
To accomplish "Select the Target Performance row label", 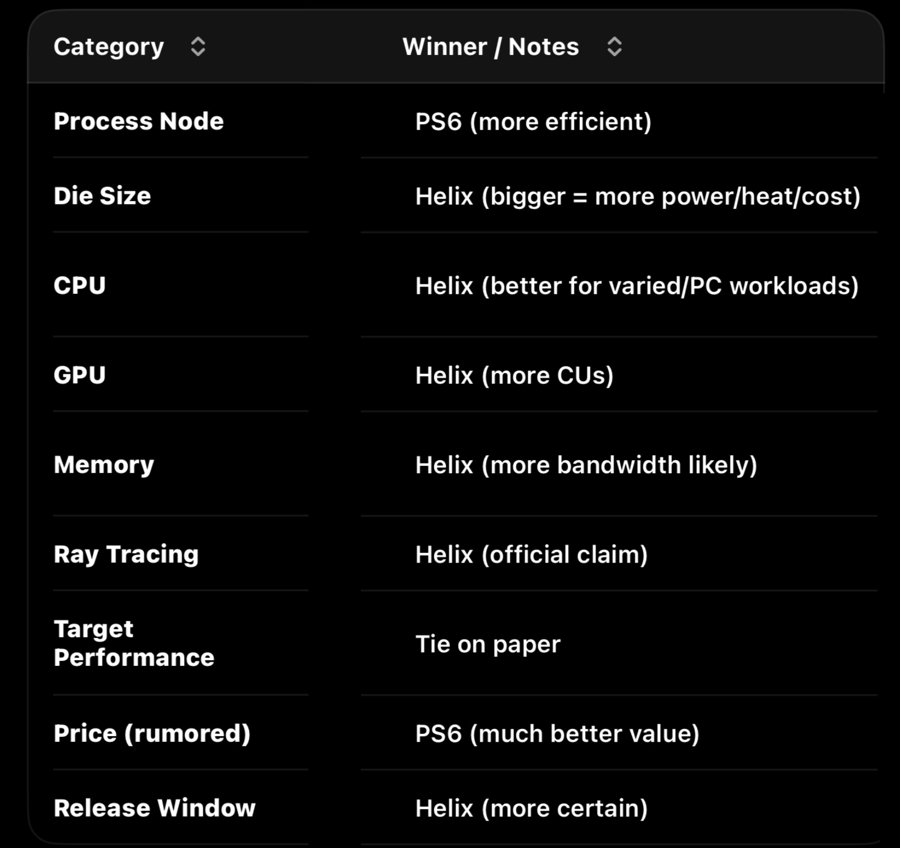I will [x=134, y=643].
